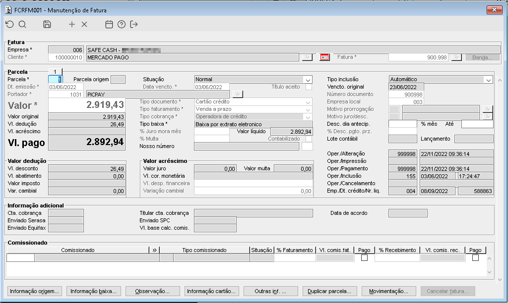
Task: Click the red calendar grid icon
Action: pyautogui.click(x=324, y=57)
